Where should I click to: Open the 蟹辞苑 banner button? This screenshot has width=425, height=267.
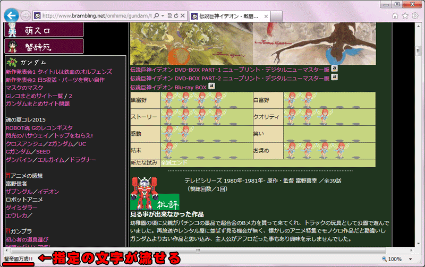44,46
